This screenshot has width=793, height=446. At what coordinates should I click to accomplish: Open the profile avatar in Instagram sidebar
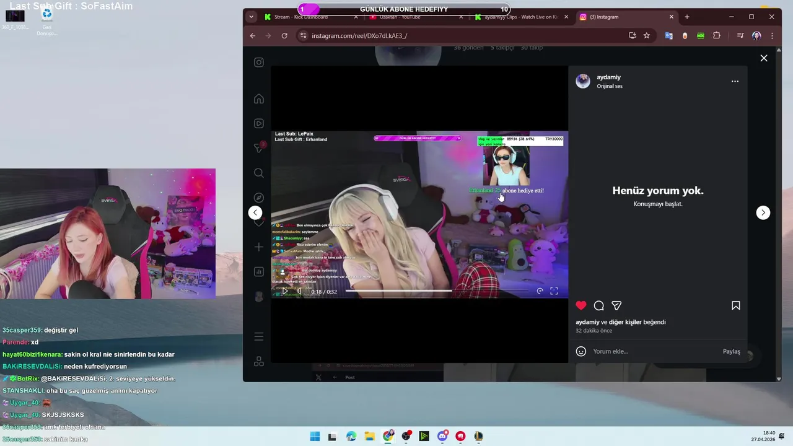[259, 296]
